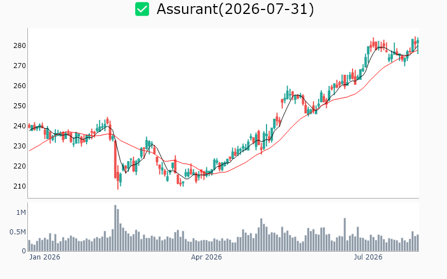Click the green checkmark icon beside Assurant
447x279 pixels.
(x=142, y=9)
